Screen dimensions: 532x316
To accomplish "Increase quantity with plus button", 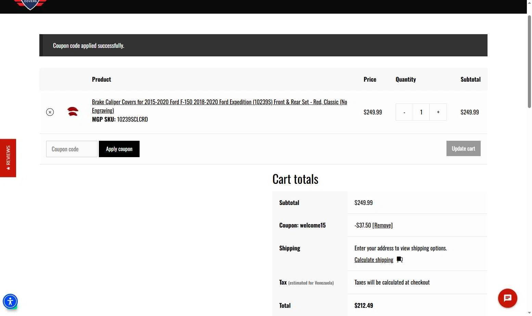I will [438, 112].
